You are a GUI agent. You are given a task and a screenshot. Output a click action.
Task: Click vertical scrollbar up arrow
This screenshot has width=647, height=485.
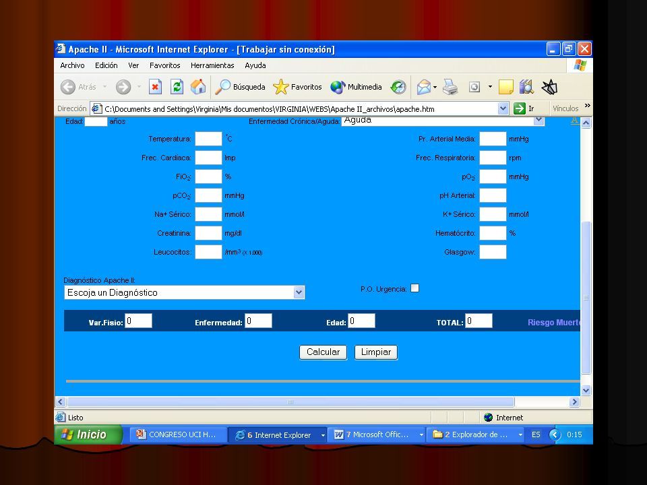(586, 123)
